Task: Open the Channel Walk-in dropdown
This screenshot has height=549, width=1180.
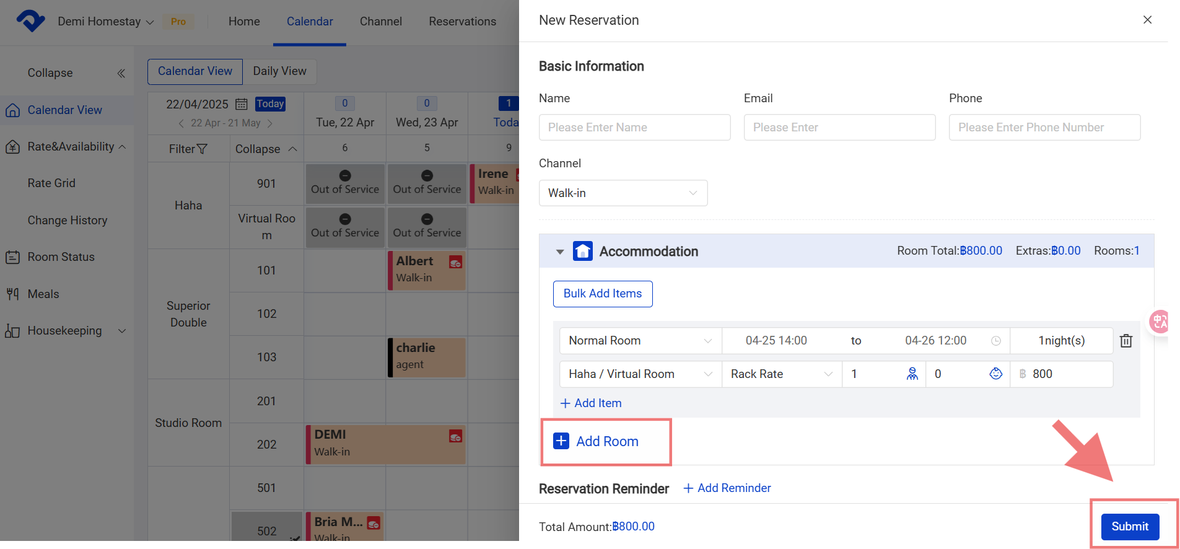Action: (x=623, y=193)
